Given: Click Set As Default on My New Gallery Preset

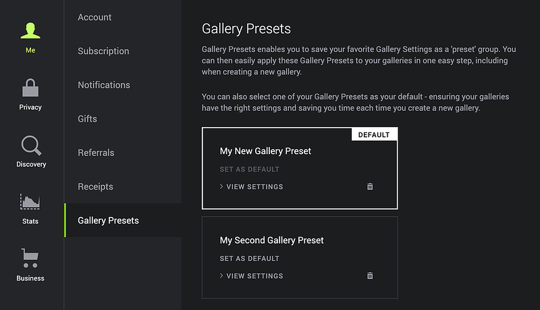Looking at the screenshot, I should pyautogui.click(x=249, y=169).
